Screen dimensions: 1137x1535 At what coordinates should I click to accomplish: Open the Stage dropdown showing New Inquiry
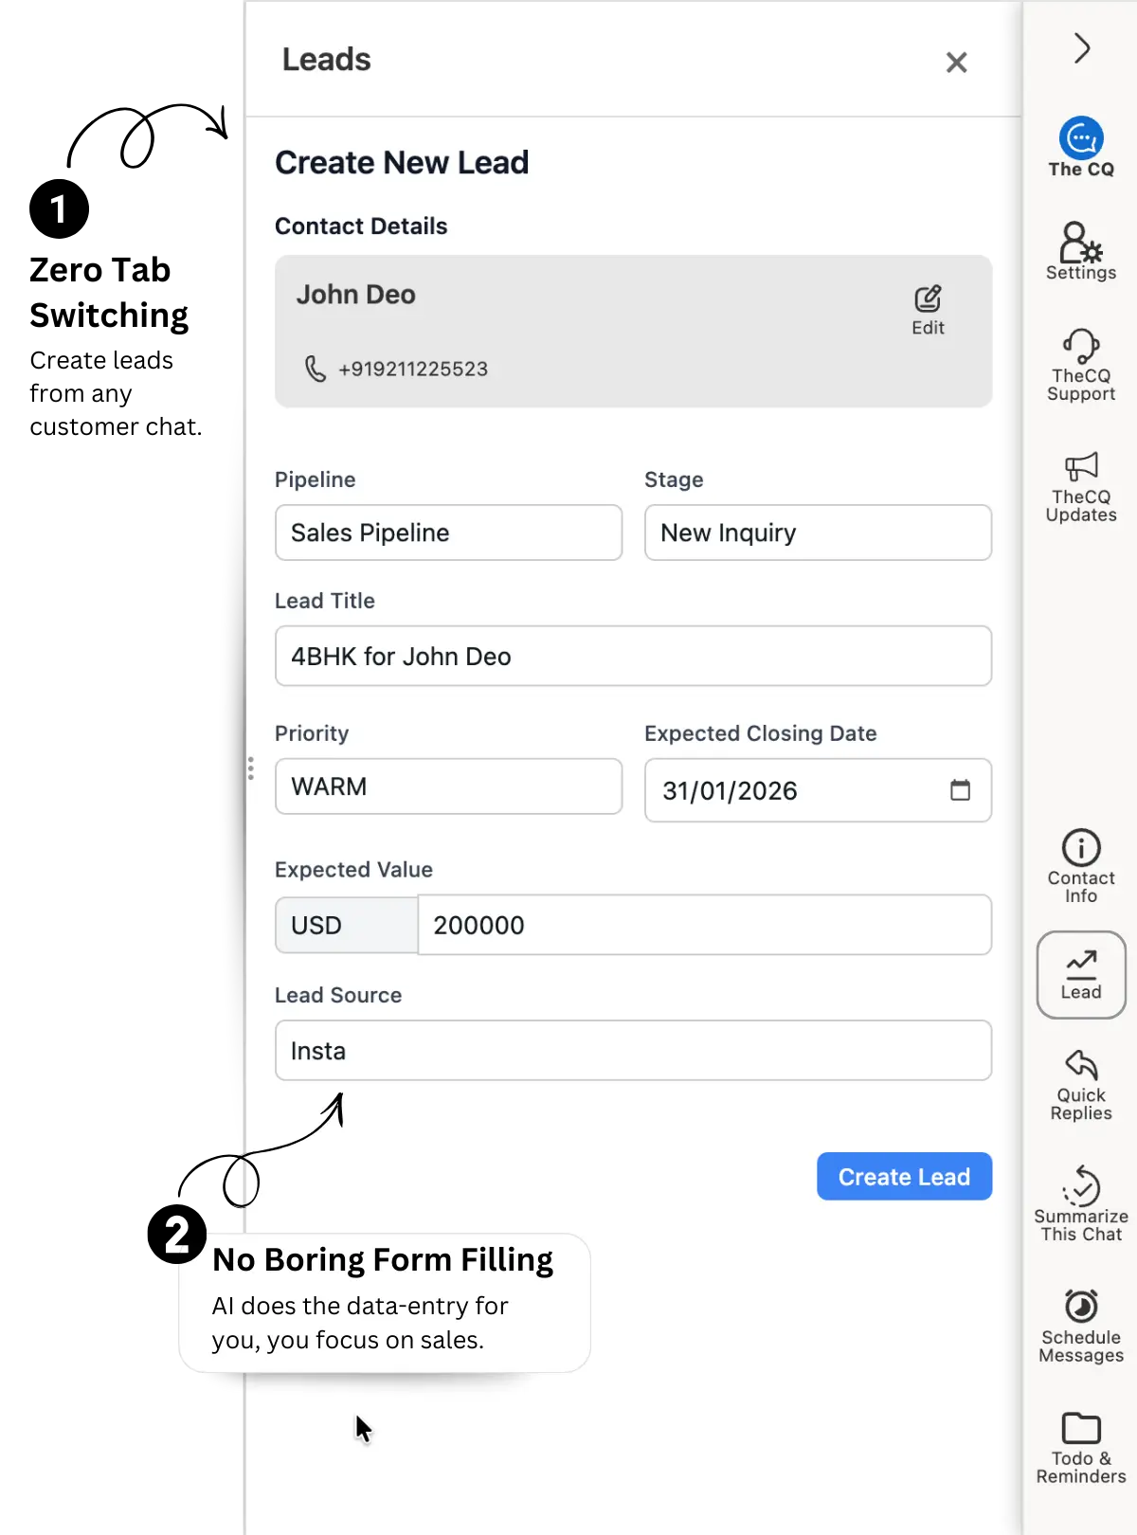tap(817, 533)
